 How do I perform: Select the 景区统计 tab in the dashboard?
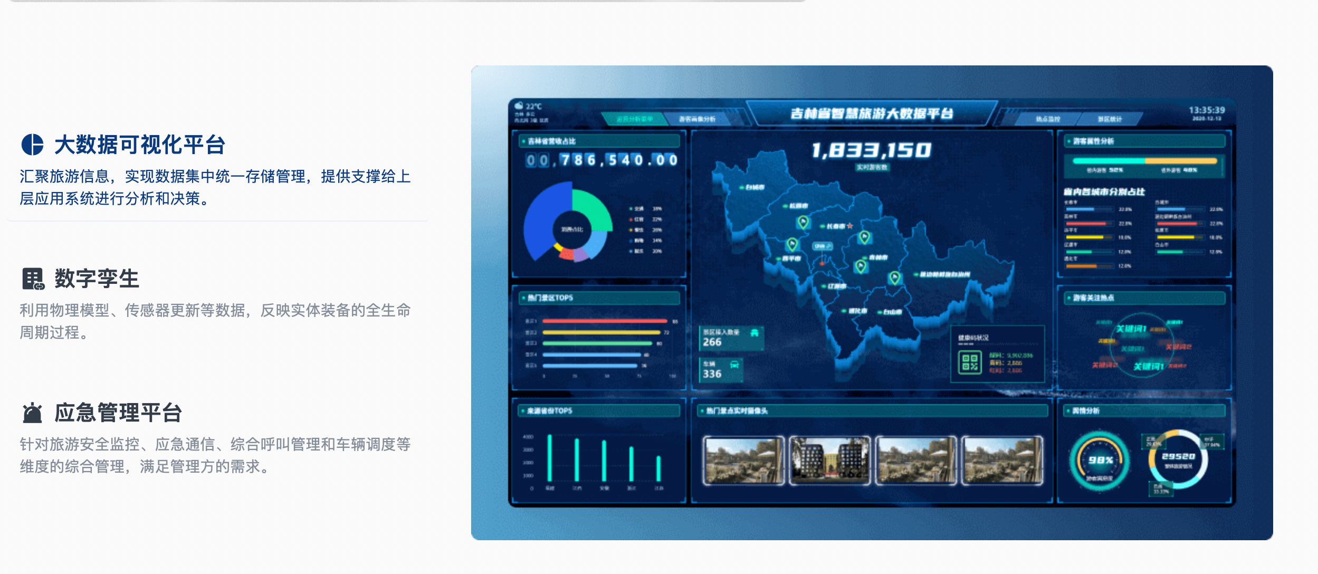pyautogui.click(x=1110, y=119)
